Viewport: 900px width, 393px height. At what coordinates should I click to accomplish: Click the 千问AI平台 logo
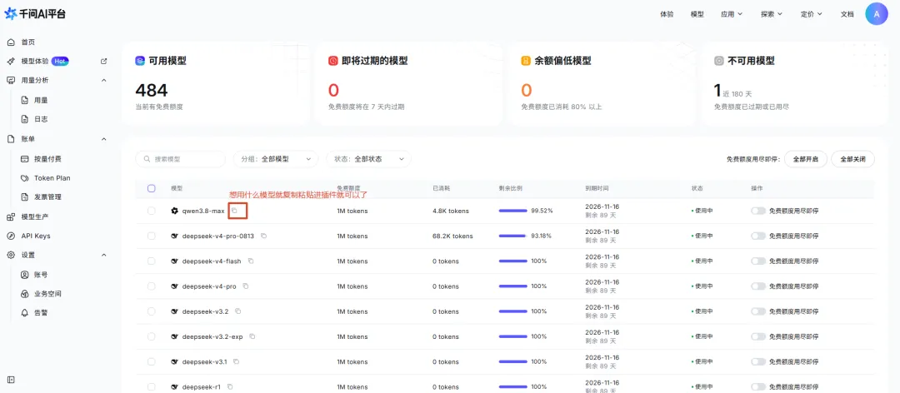pyautogui.click(x=35, y=14)
